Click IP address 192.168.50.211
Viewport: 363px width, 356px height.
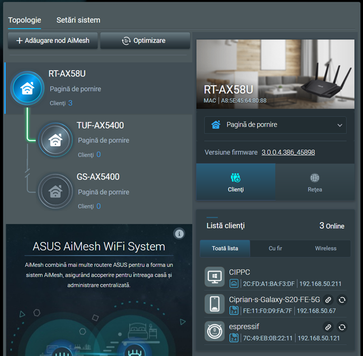click(x=320, y=284)
